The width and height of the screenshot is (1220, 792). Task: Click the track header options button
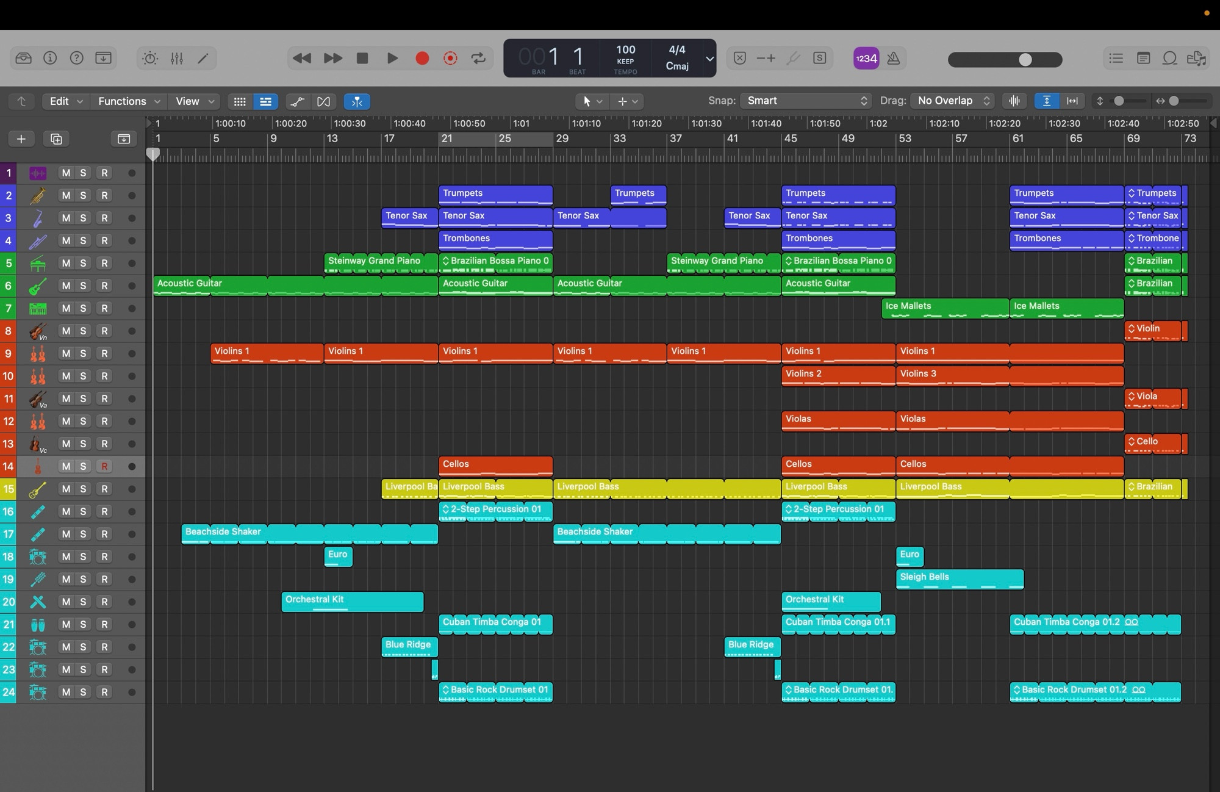124,139
